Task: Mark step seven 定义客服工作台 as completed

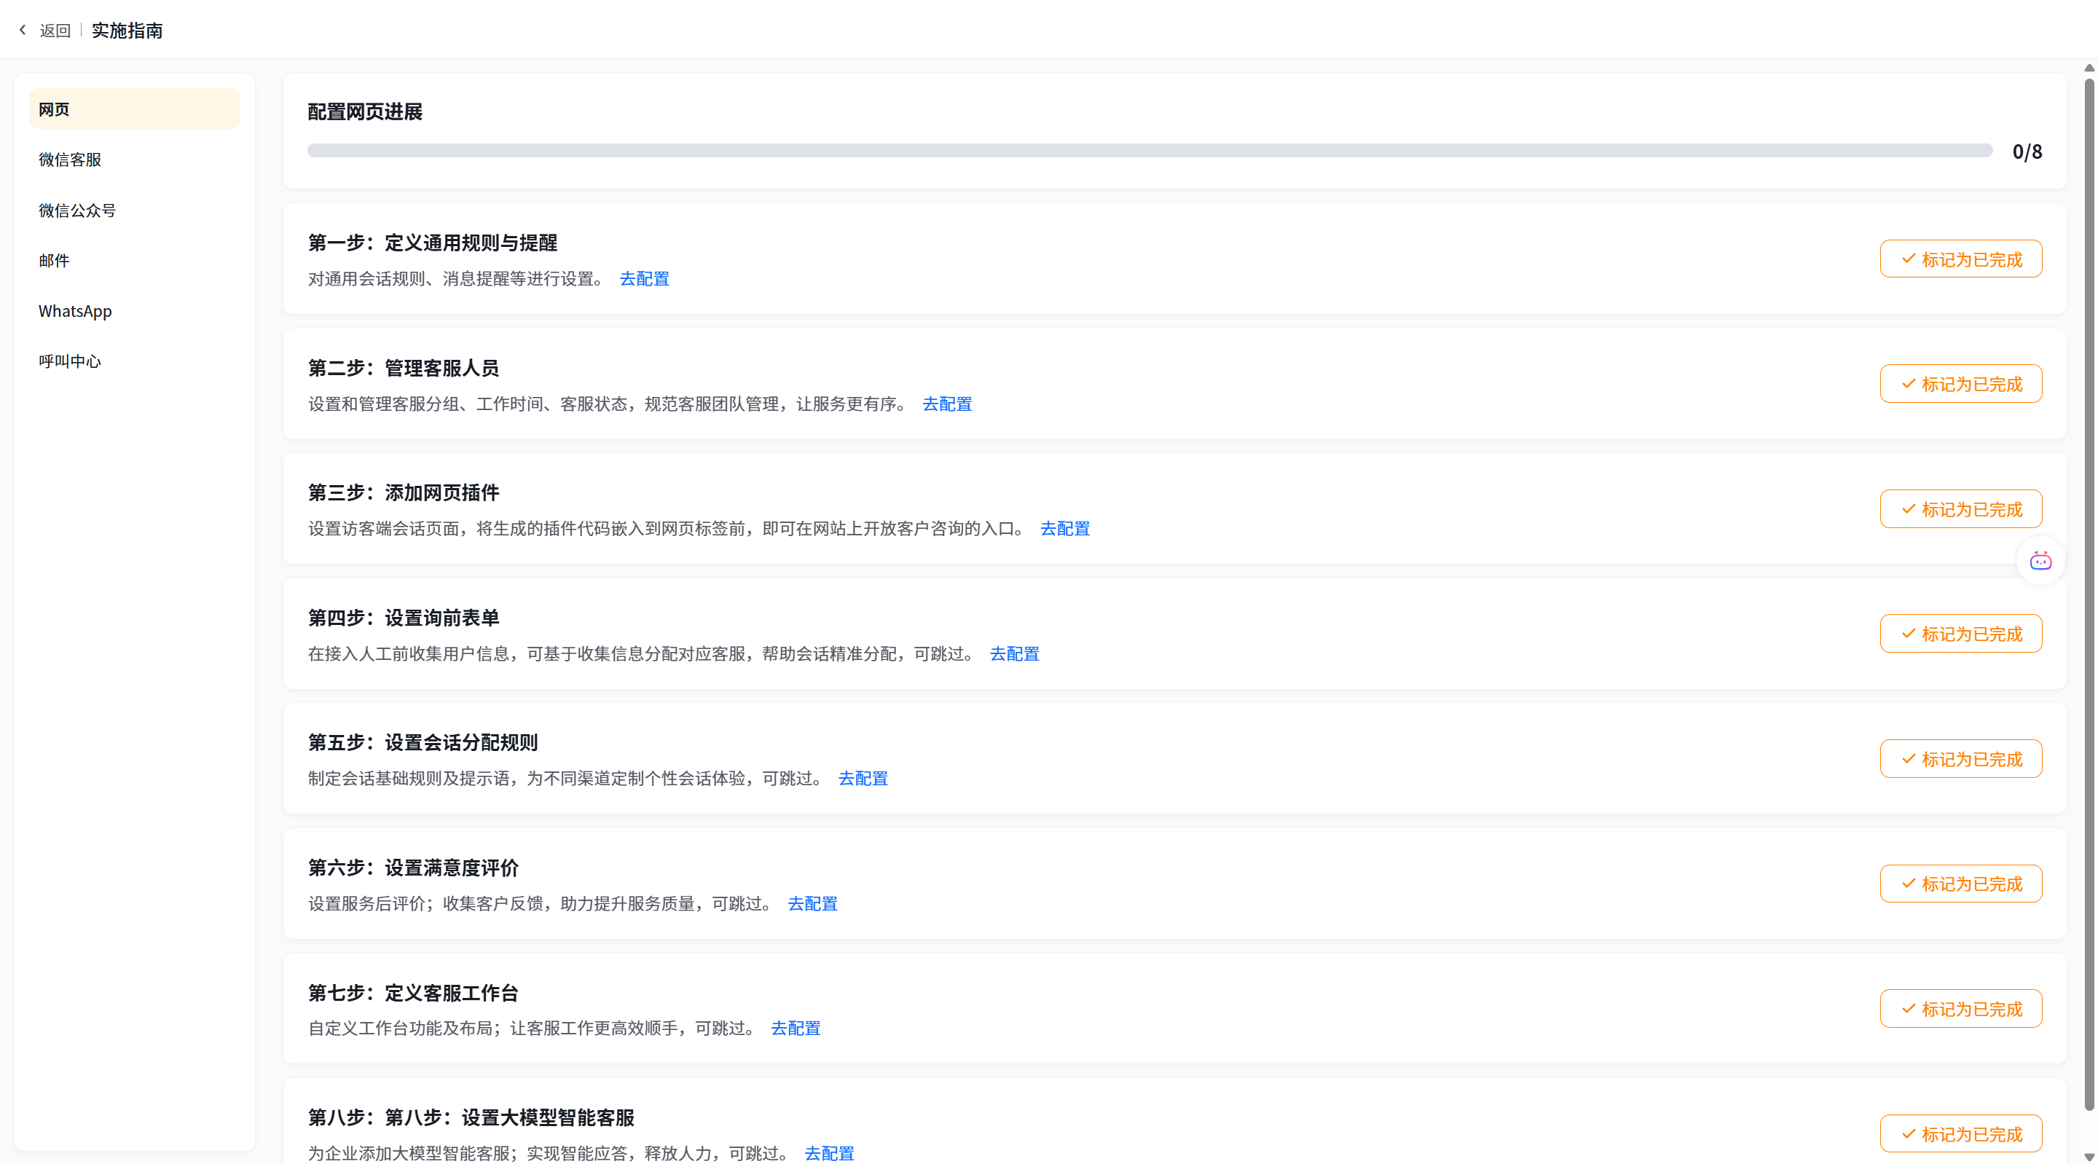Action: tap(1960, 1010)
